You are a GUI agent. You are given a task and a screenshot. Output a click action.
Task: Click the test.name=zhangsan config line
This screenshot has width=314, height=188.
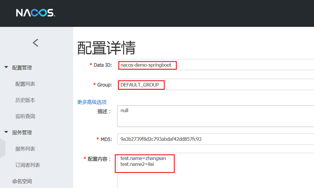143,158
